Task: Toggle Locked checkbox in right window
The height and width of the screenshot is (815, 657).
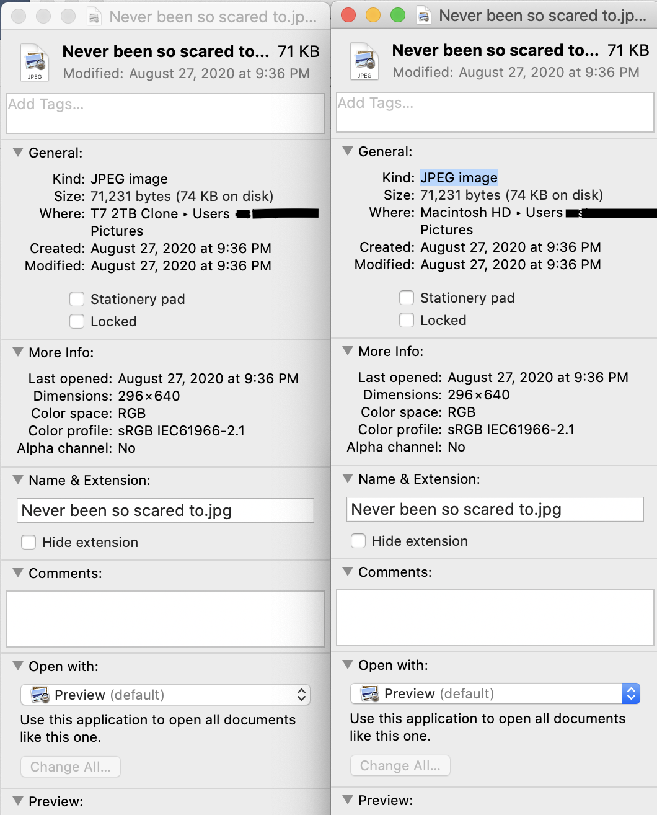Action: [x=407, y=320]
